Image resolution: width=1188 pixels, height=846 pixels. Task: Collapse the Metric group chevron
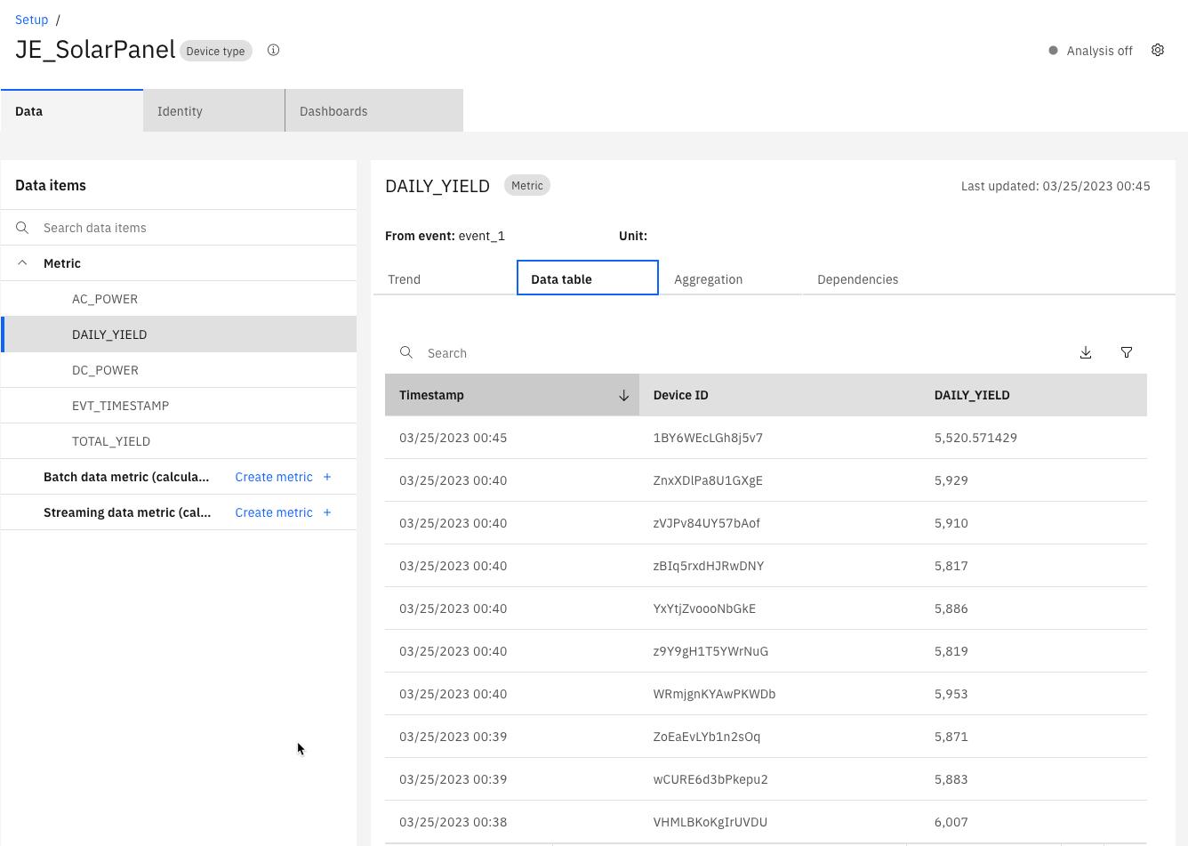pos(22,263)
